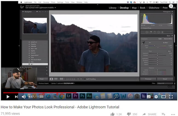Open the As Shot white balance dropdown
The width and height of the screenshot is (178, 116).
pos(165,43)
